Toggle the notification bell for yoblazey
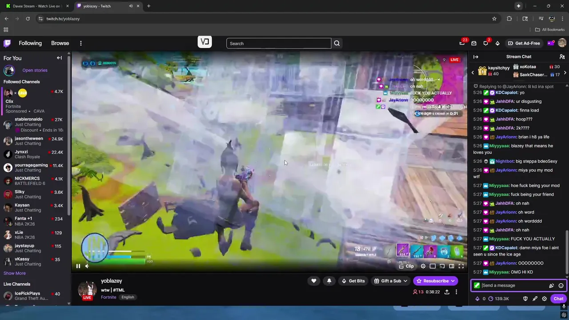Screen dimensions: 569x320 tap(329, 281)
